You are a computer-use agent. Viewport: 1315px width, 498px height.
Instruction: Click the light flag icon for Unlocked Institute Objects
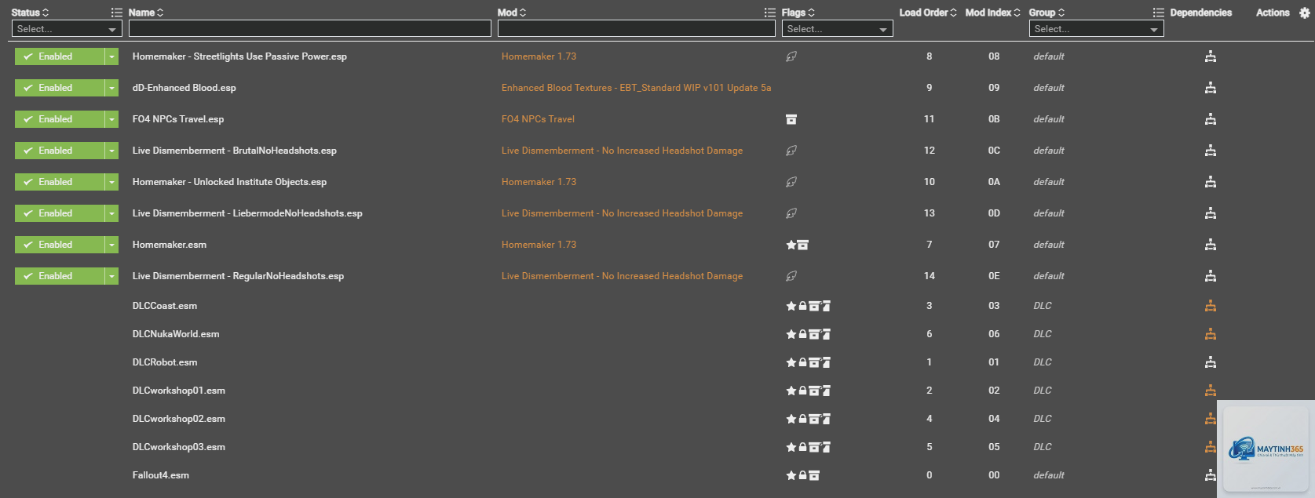(x=791, y=182)
